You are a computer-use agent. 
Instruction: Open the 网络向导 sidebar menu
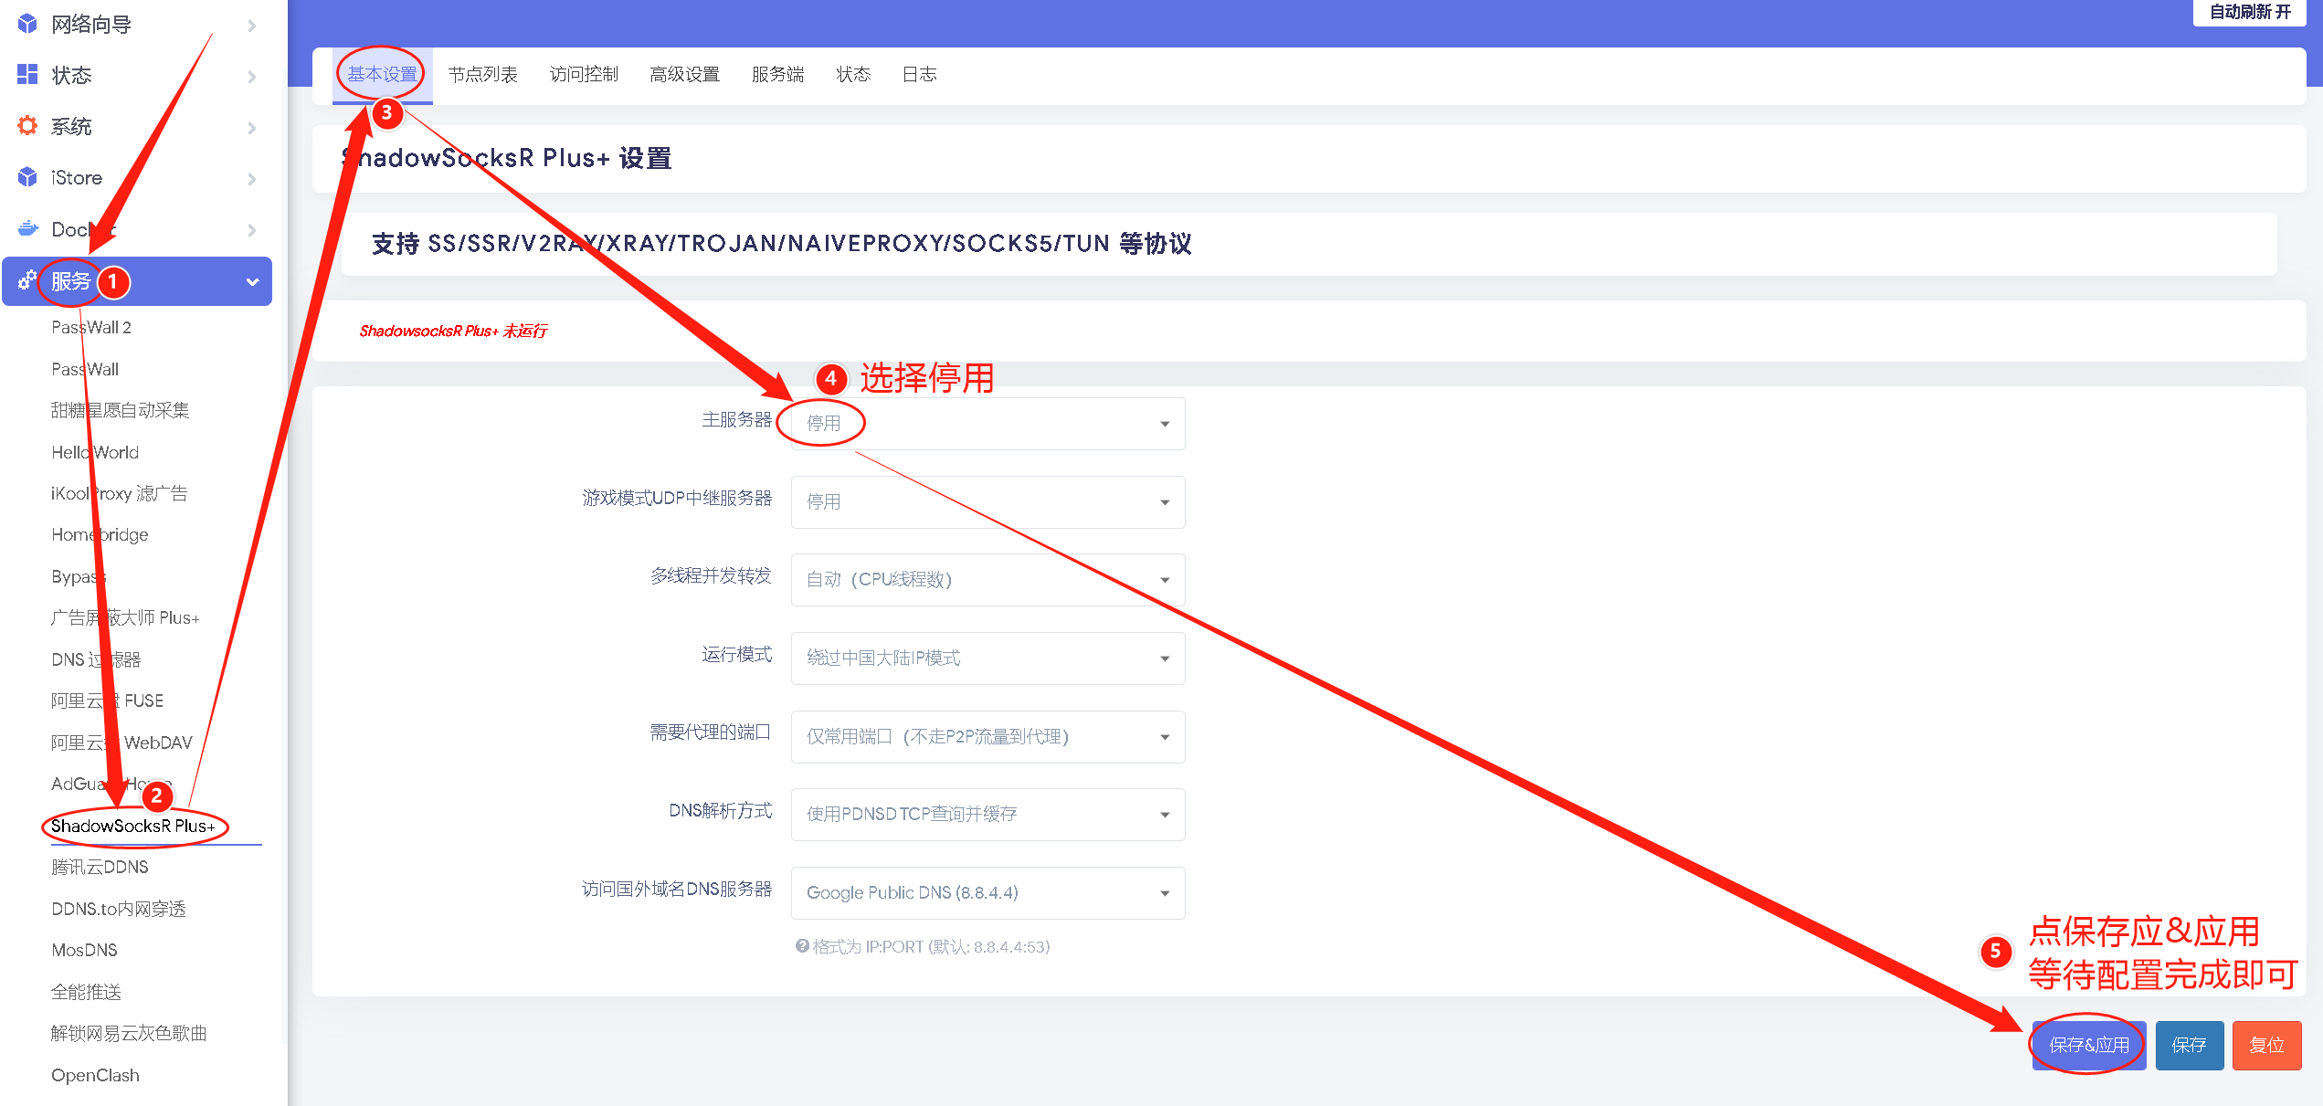point(137,25)
